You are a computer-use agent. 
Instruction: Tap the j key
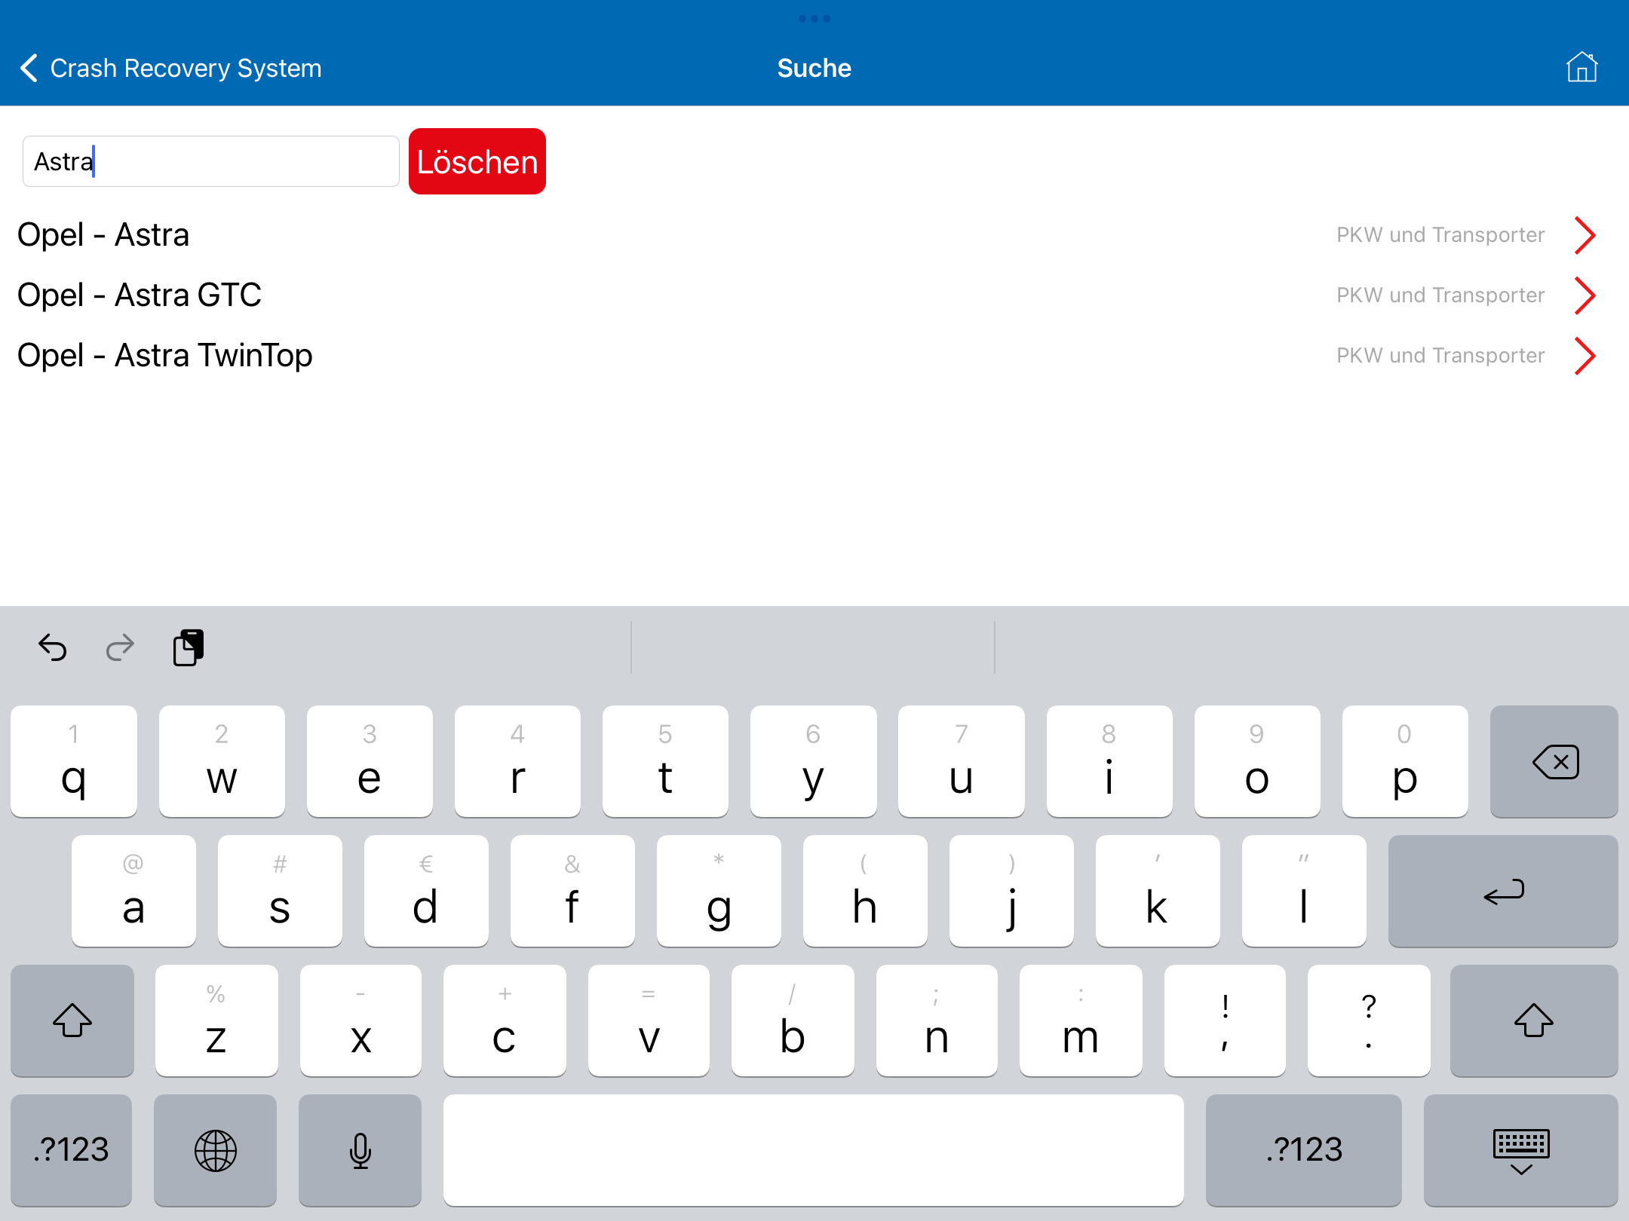click(x=1011, y=891)
